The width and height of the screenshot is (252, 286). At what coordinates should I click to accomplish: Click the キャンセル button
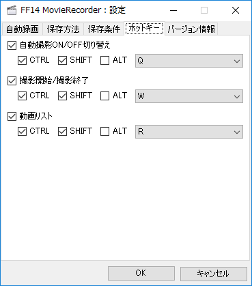pos(214,273)
